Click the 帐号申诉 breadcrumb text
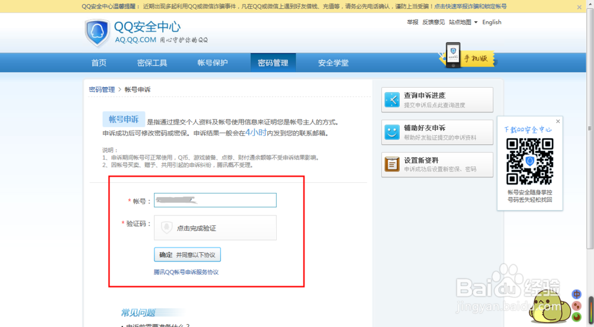594x327 pixels. 138,90
